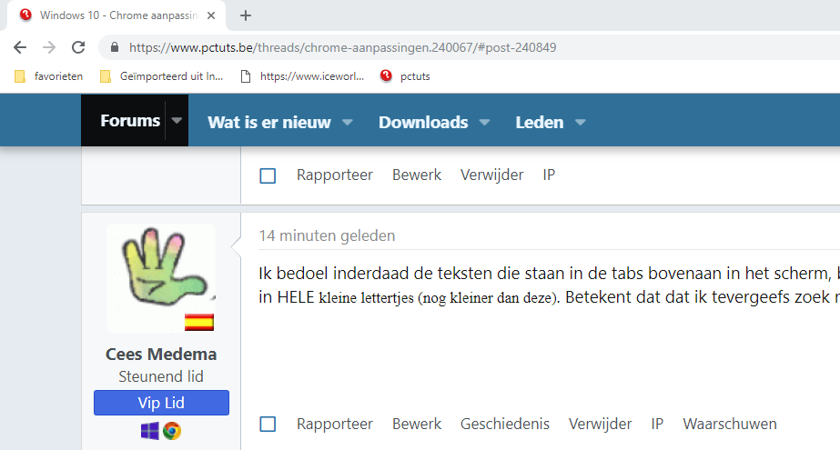Expand the Wat is er nieuw dropdown
The image size is (840, 450).
click(348, 123)
